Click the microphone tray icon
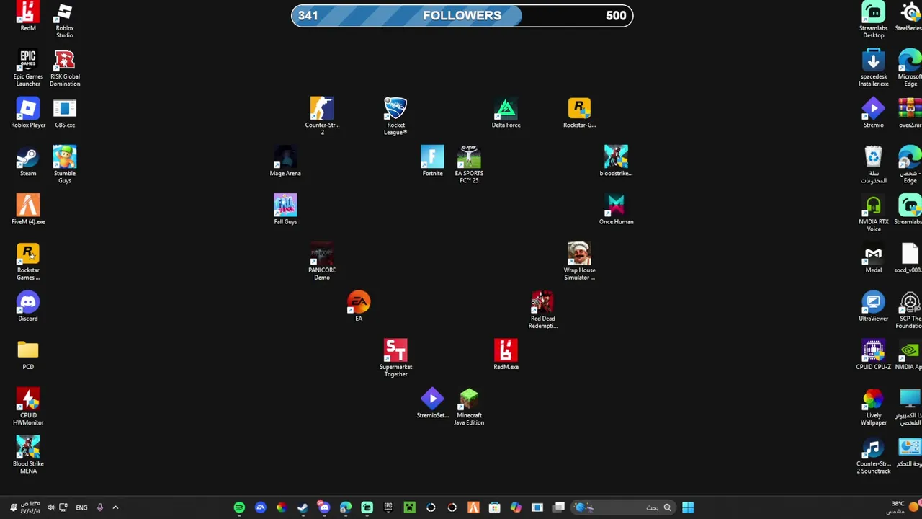Viewport: 922px width, 519px height. [x=99, y=507]
